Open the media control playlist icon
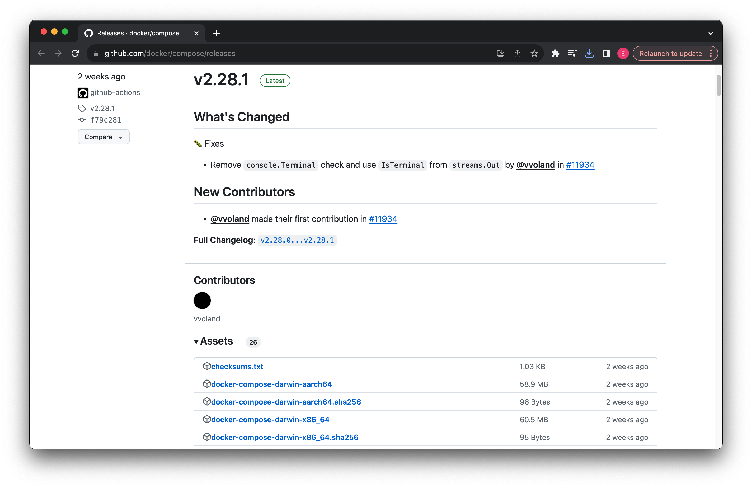This screenshot has width=752, height=488. 572,53
